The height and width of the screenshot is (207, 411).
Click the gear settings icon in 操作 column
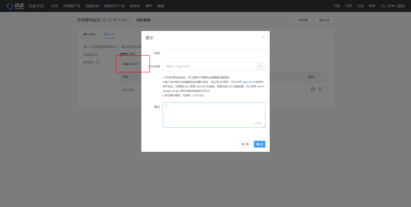click(x=313, y=89)
